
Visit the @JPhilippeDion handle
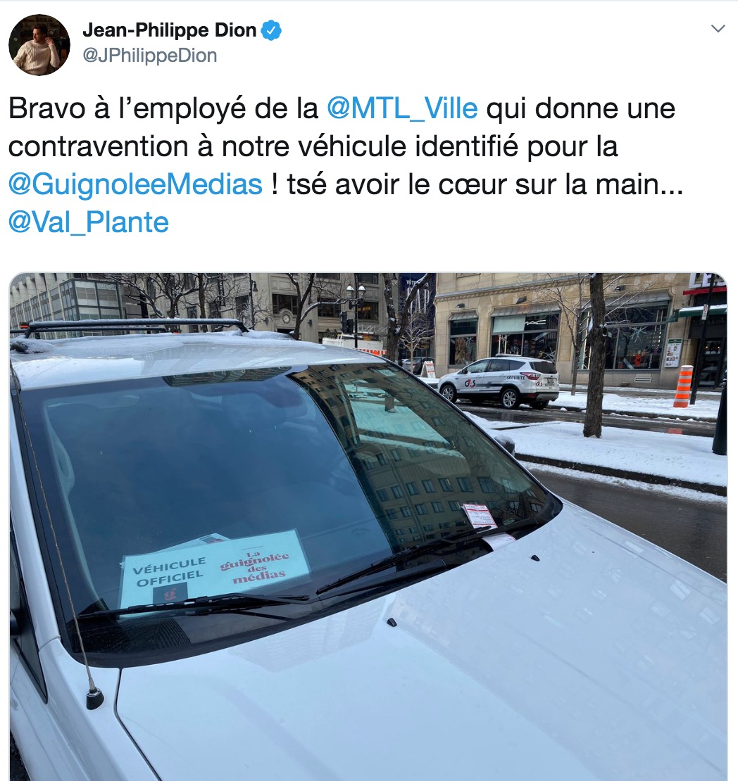pyautogui.click(x=150, y=56)
